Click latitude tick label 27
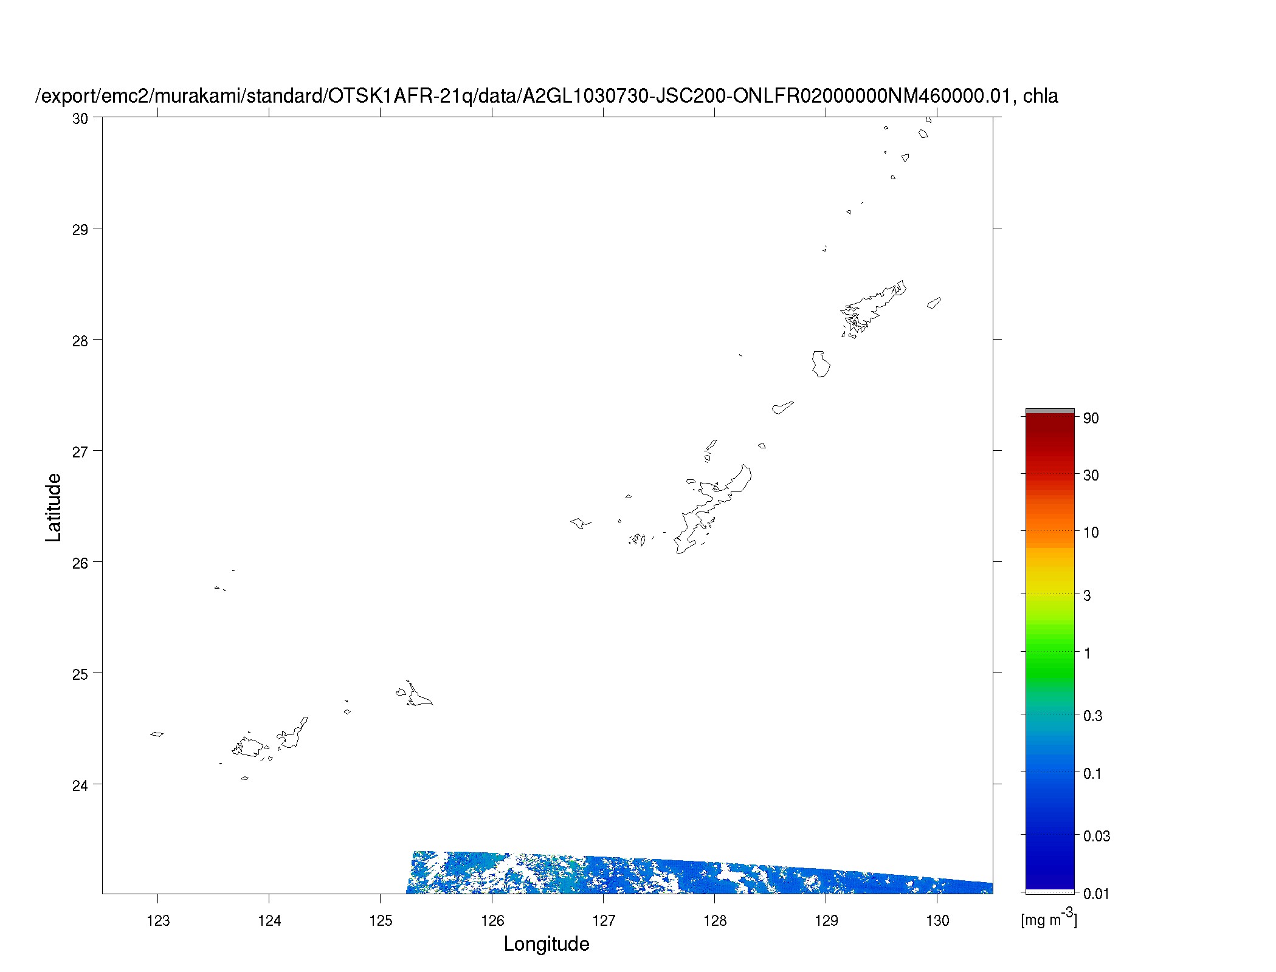1276x972 pixels. click(80, 452)
